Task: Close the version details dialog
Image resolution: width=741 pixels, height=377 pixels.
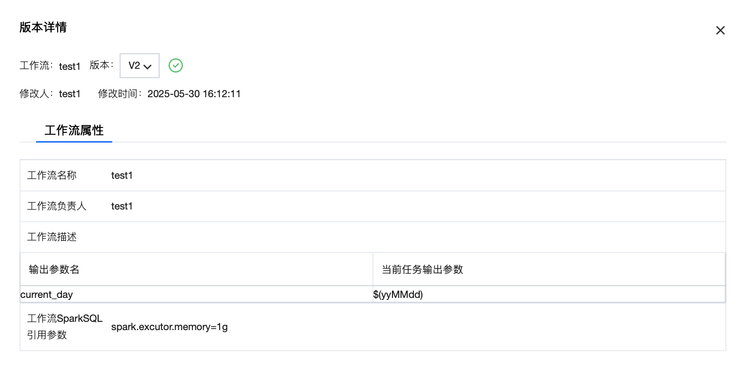Action: 720,30
